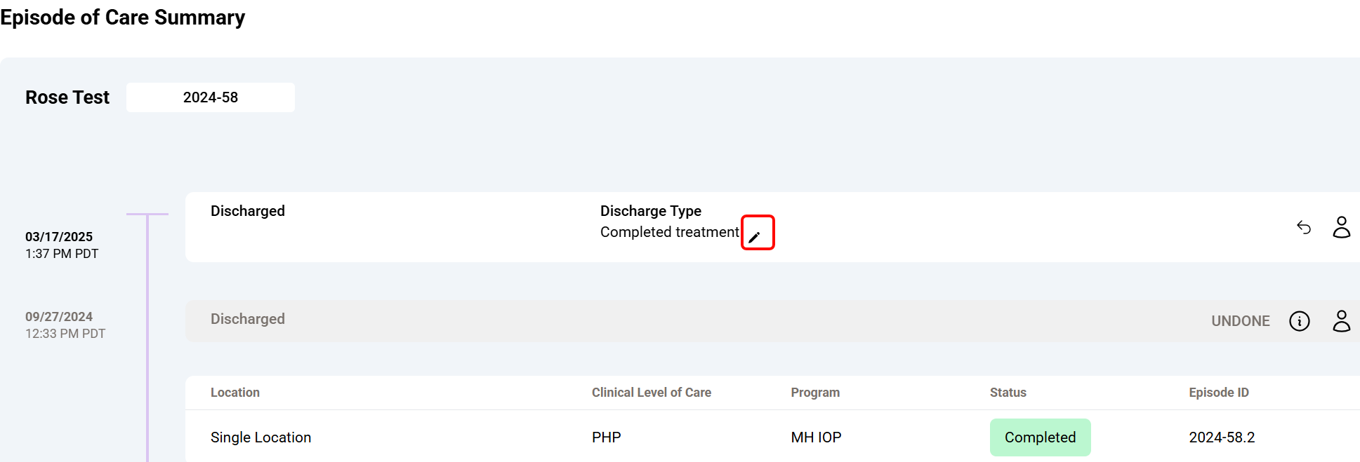The height and width of the screenshot is (462, 1360).
Task: Click the Program column header
Action: click(815, 393)
